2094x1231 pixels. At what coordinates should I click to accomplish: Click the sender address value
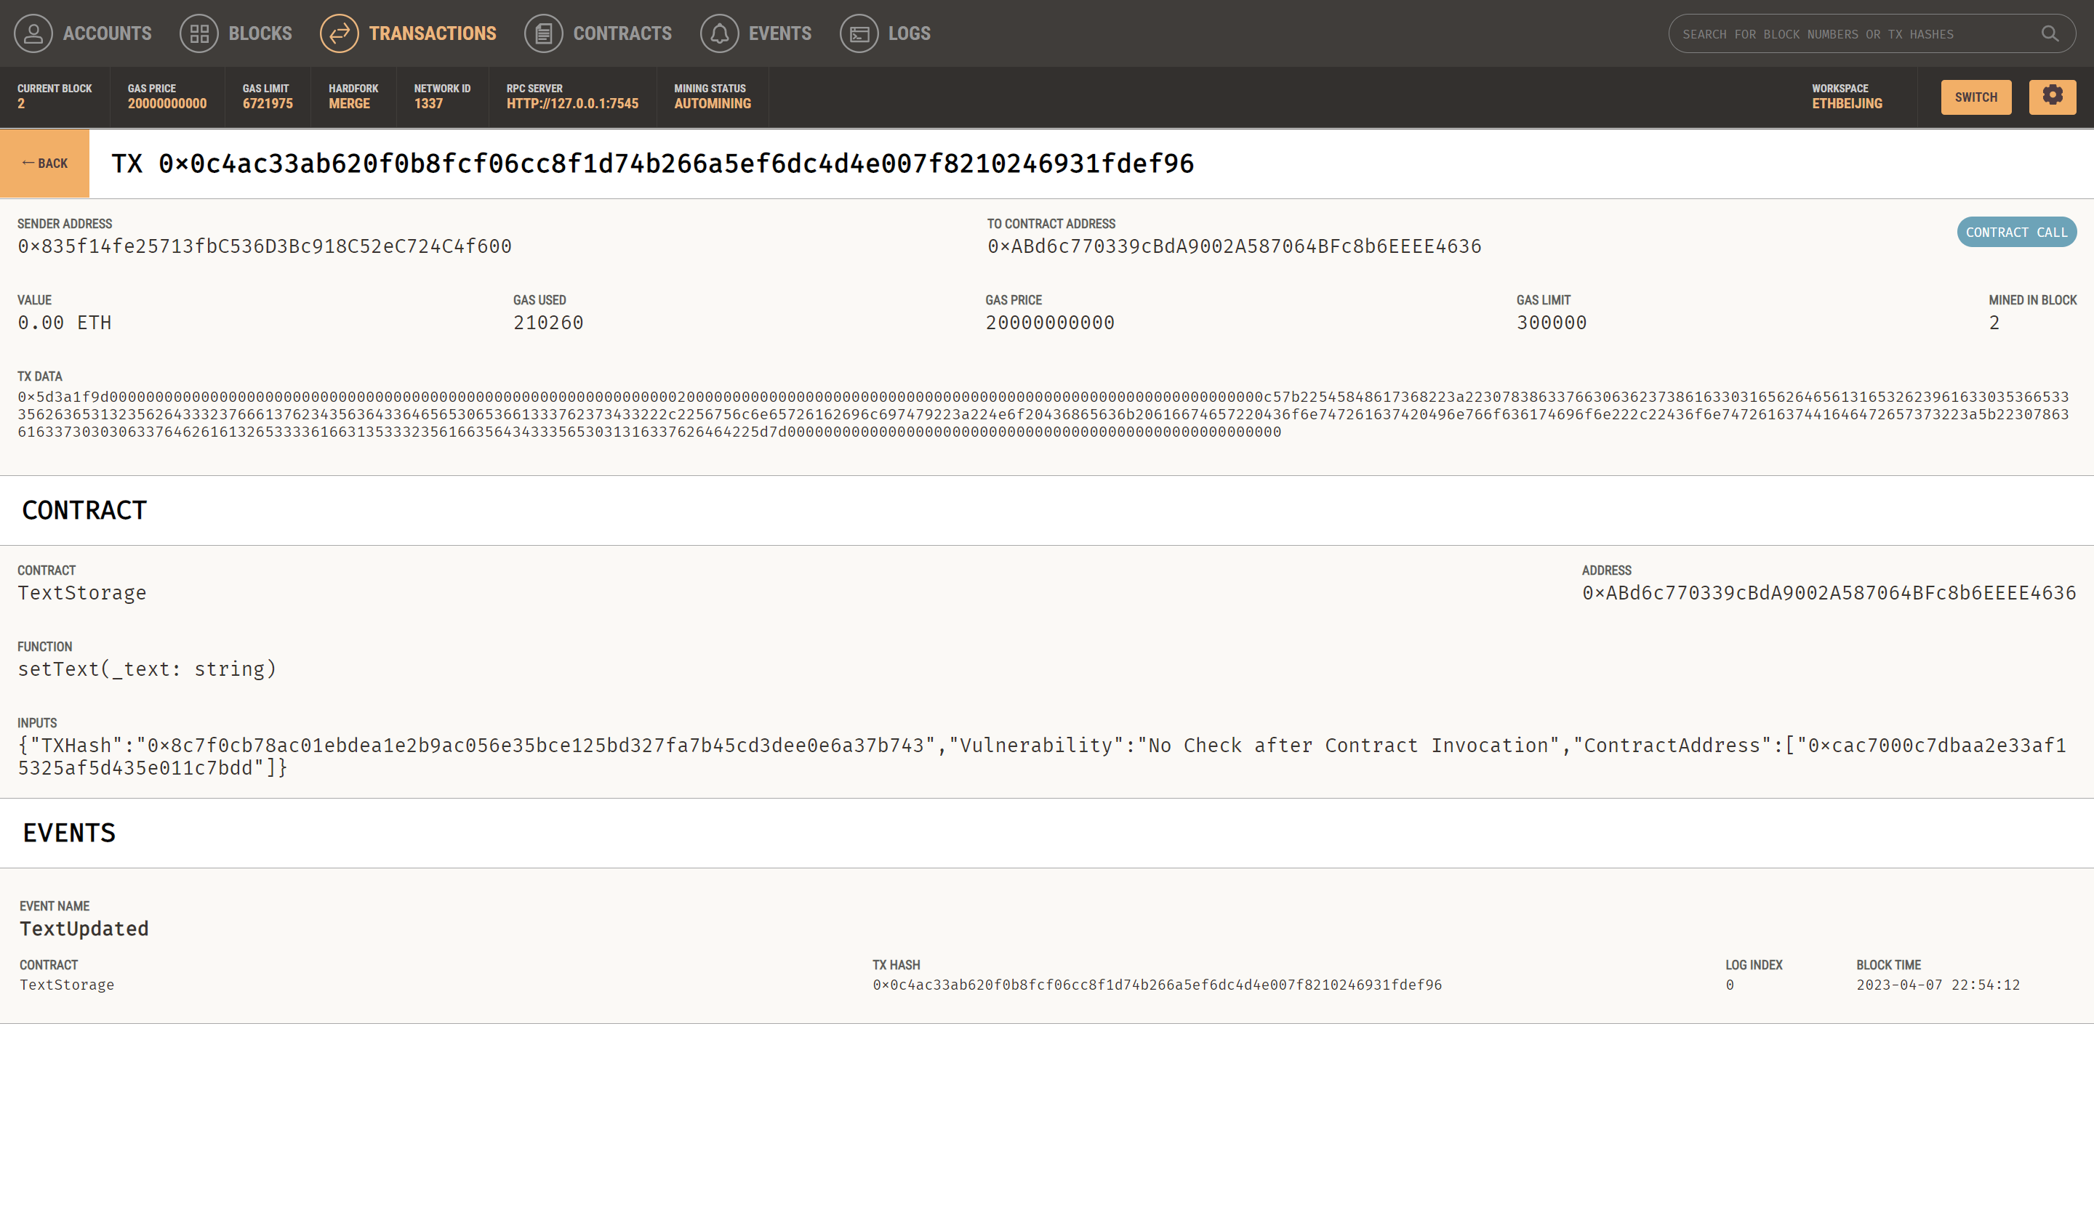coord(264,246)
